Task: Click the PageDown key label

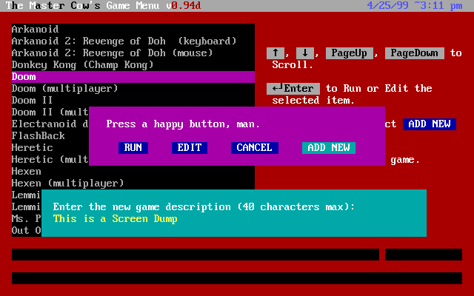Action: point(415,53)
